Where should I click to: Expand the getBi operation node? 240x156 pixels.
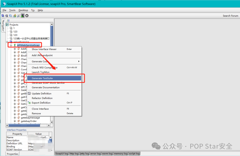15,93
